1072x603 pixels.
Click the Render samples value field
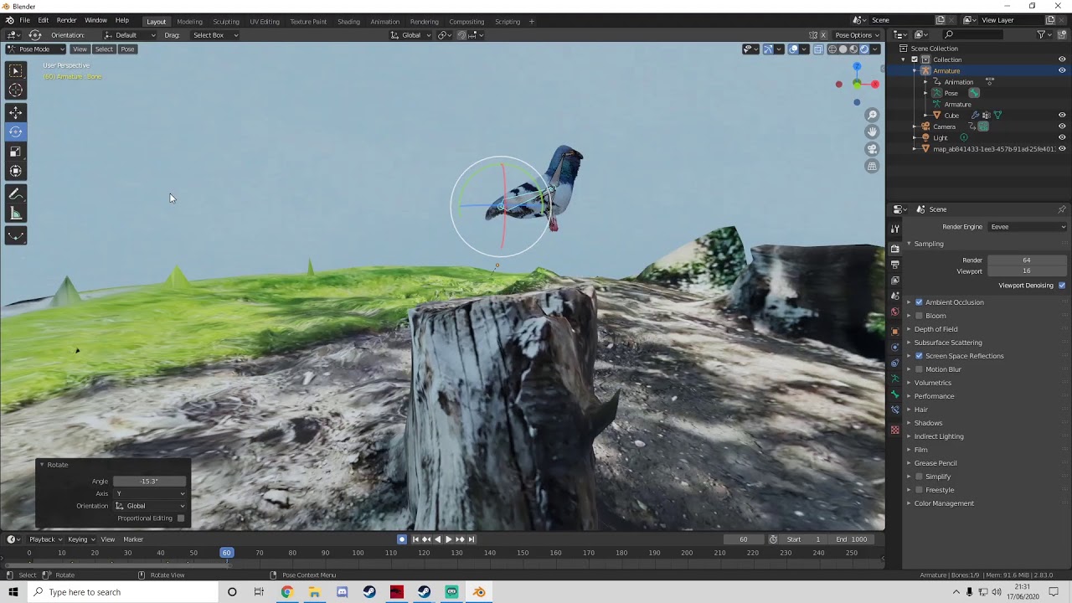click(1027, 260)
